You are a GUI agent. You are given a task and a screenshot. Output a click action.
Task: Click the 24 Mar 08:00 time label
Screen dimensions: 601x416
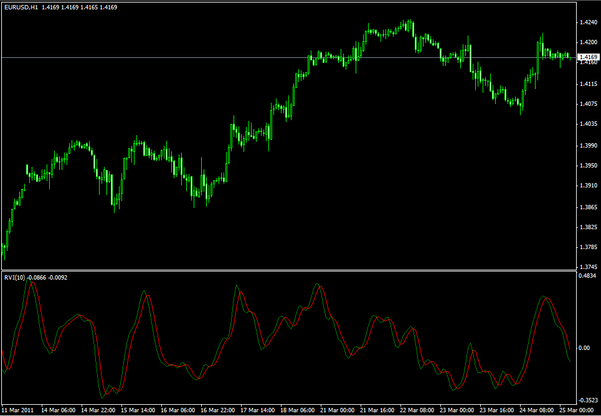[536, 410]
